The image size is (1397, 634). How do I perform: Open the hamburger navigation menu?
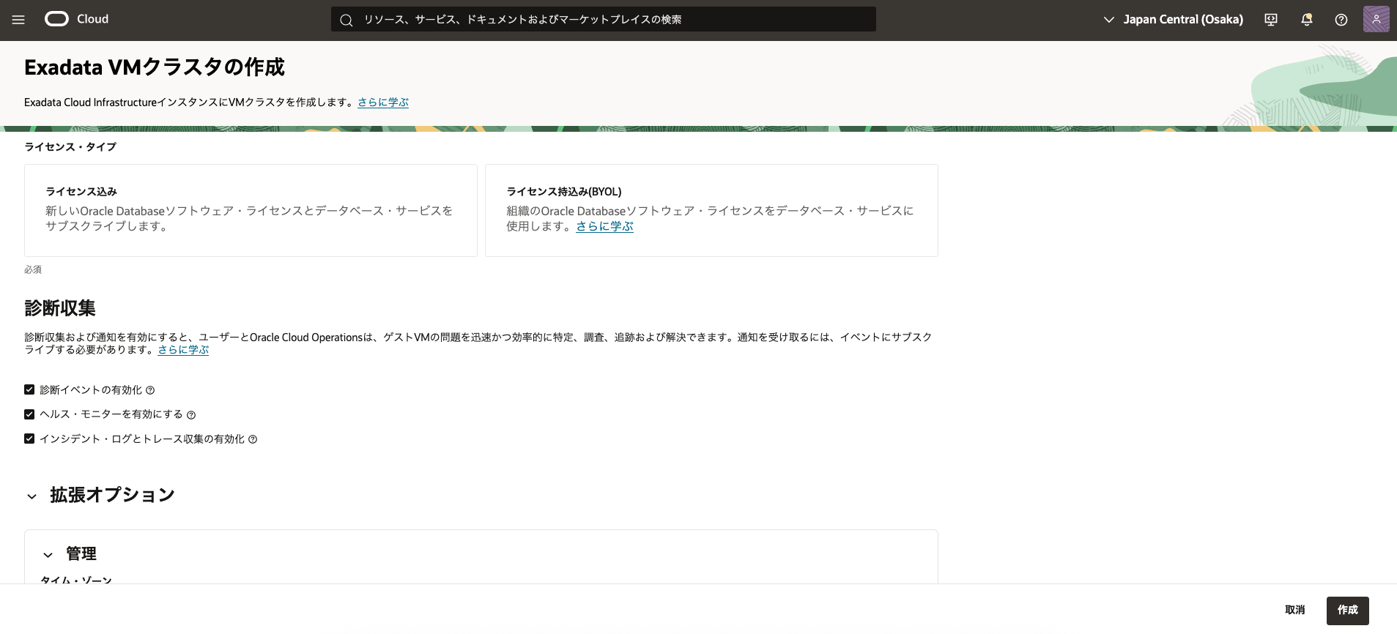18,20
